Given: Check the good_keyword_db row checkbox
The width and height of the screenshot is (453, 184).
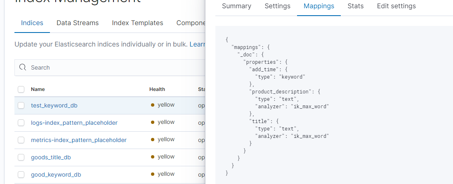Looking at the screenshot, I should click(21, 175).
